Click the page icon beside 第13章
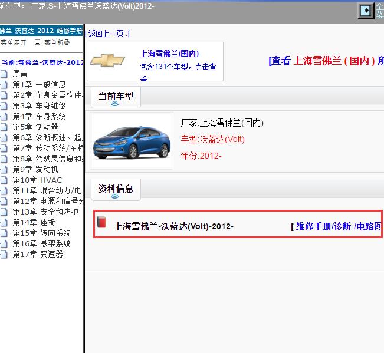The image size is (384, 353). click(x=4, y=212)
